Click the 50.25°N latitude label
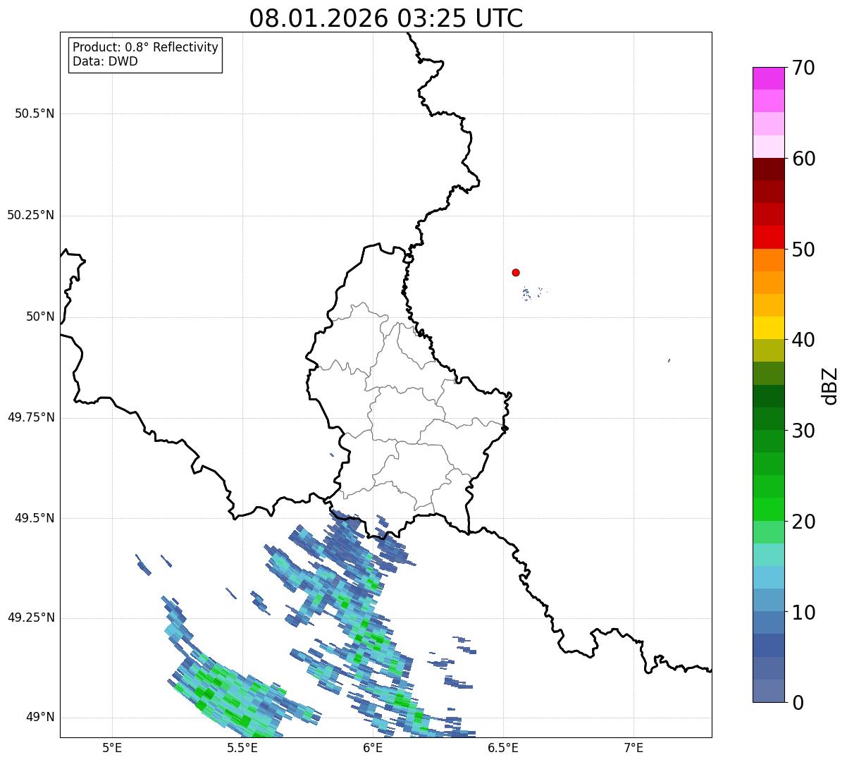847x762 pixels. 31,215
